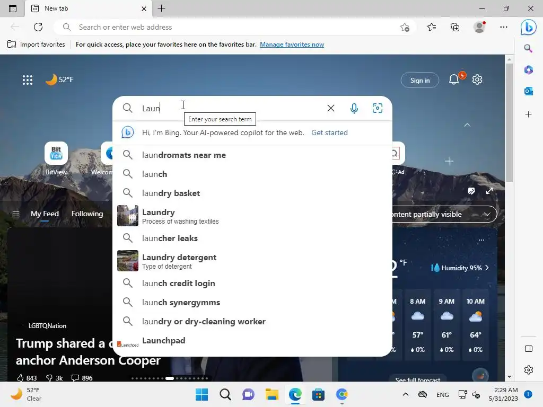Choose the launch suggestion
Screen dimensions: 543x407
pos(252,174)
